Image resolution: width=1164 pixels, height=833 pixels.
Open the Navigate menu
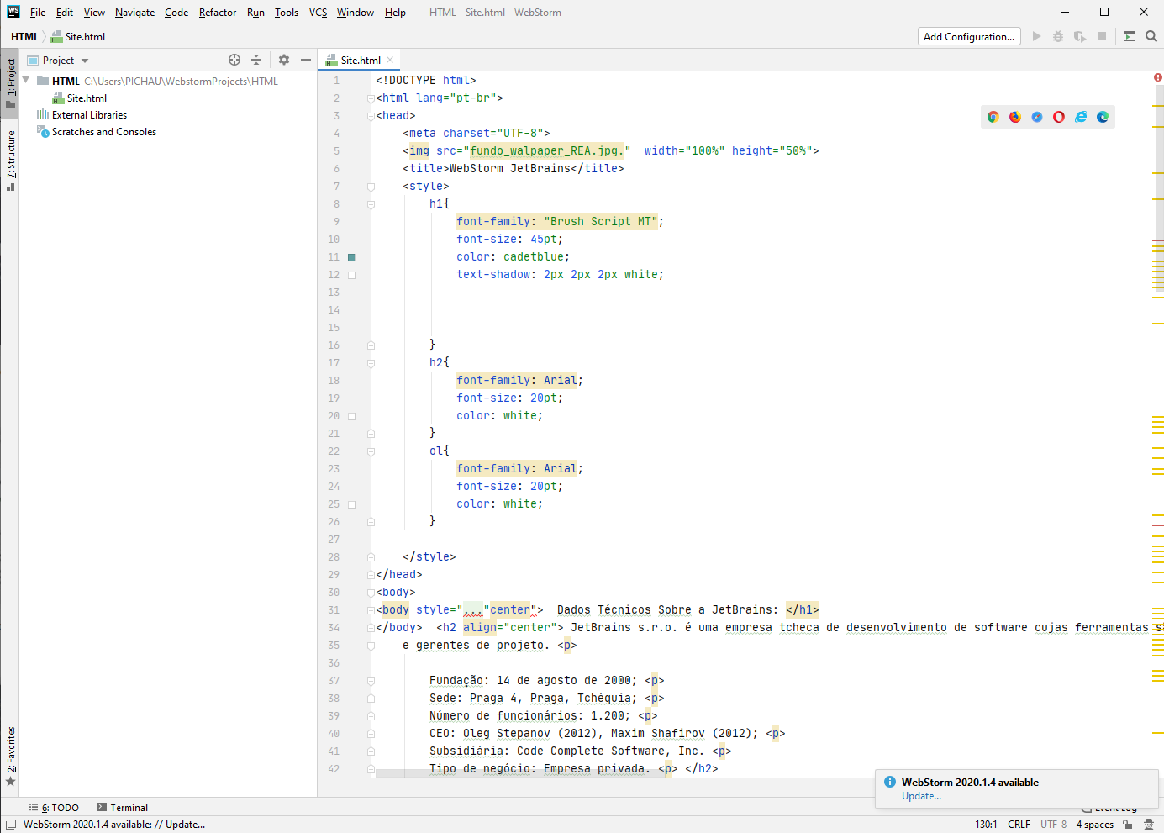click(134, 12)
